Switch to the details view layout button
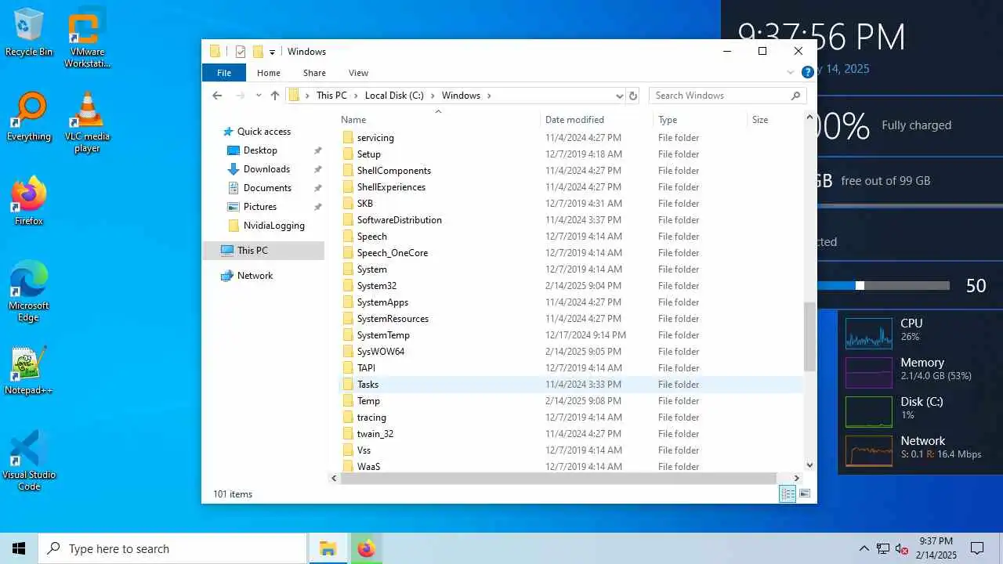This screenshot has width=1003, height=564. (x=788, y=493)
